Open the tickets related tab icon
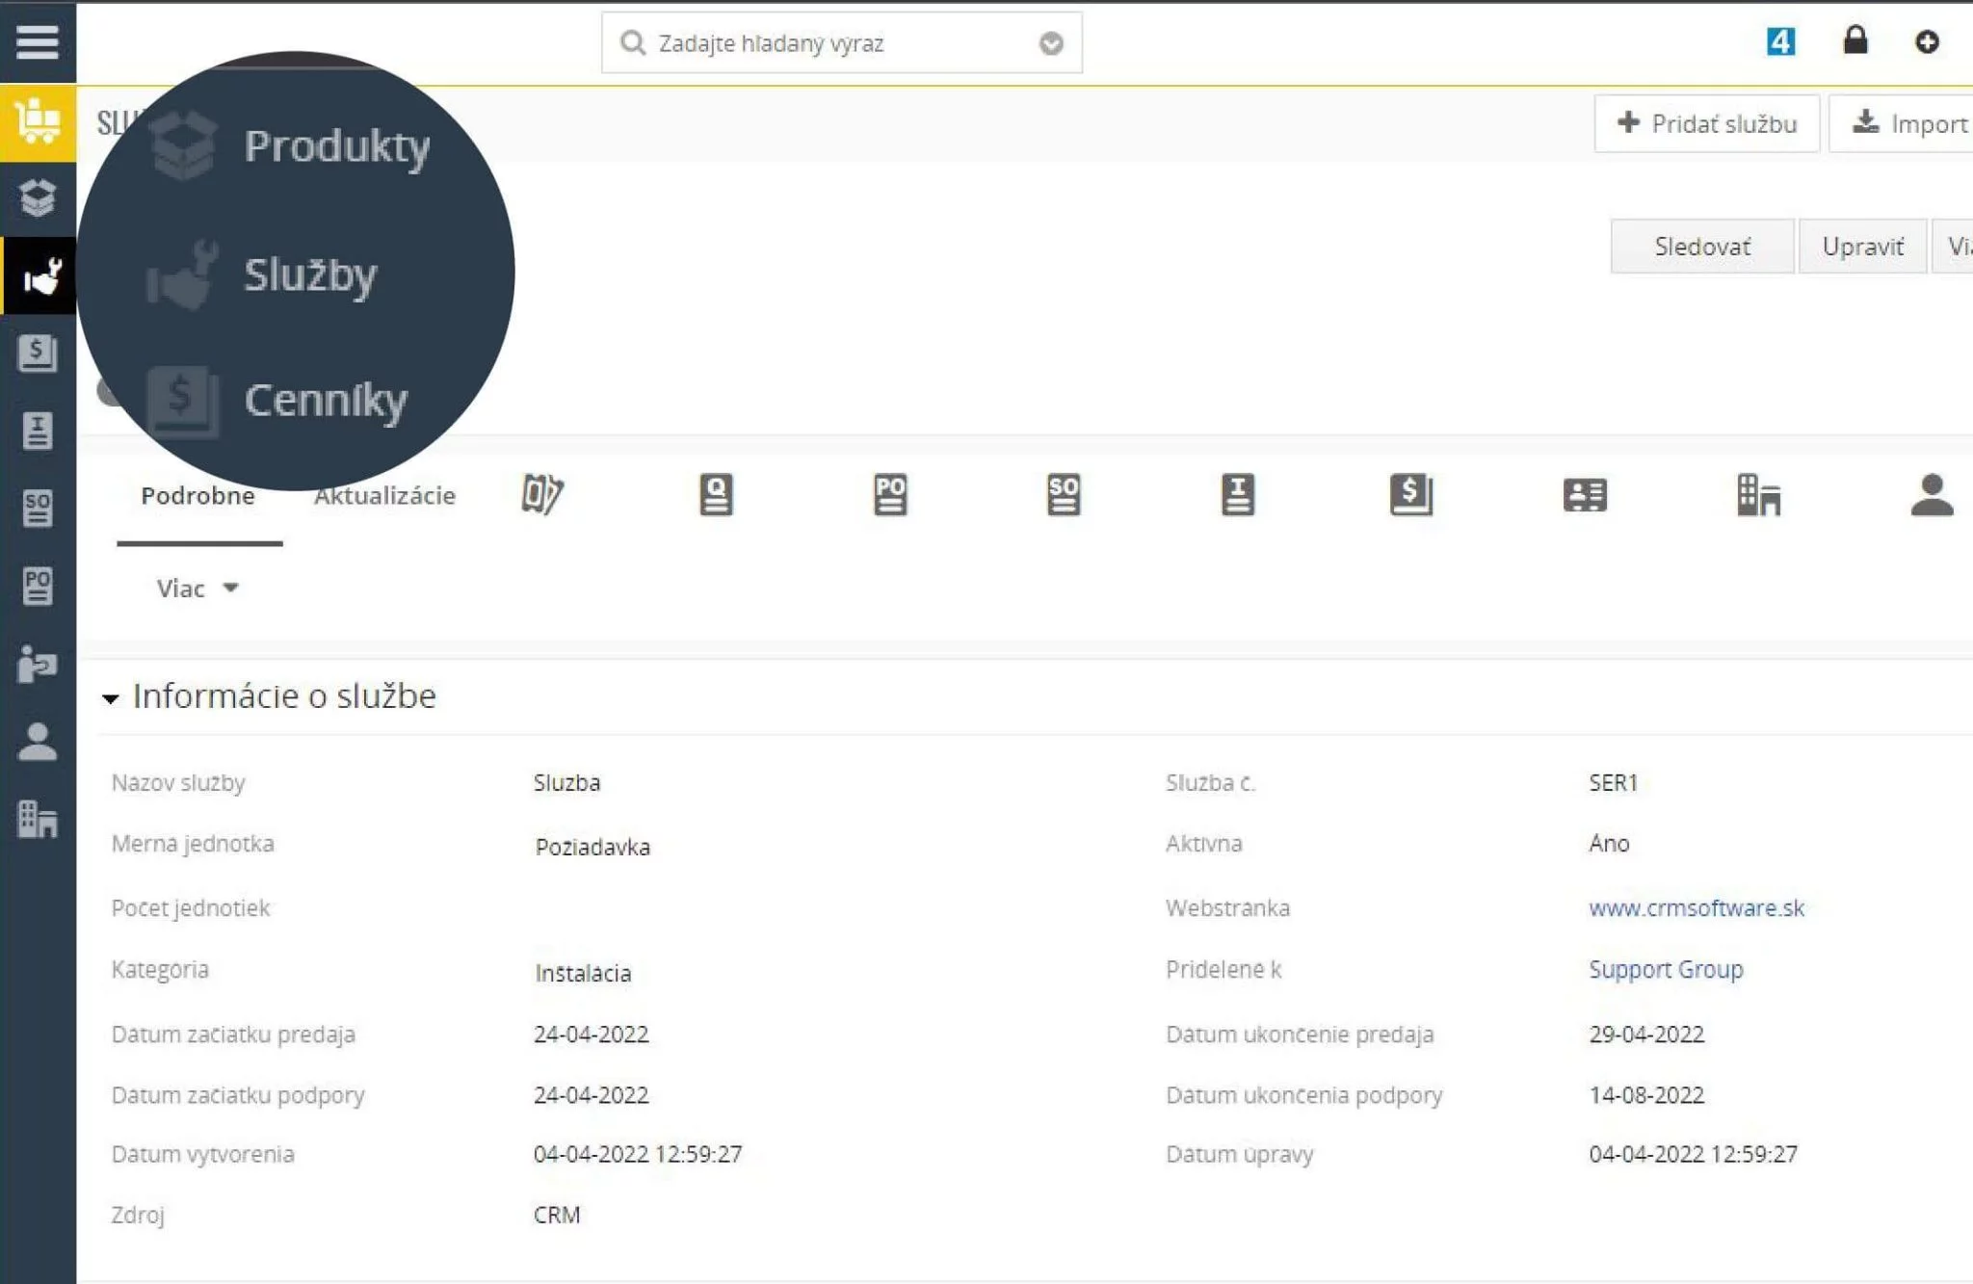 pos(542,494)
